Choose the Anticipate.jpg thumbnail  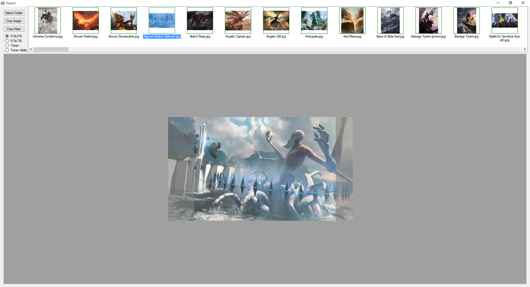pos(314,21)
